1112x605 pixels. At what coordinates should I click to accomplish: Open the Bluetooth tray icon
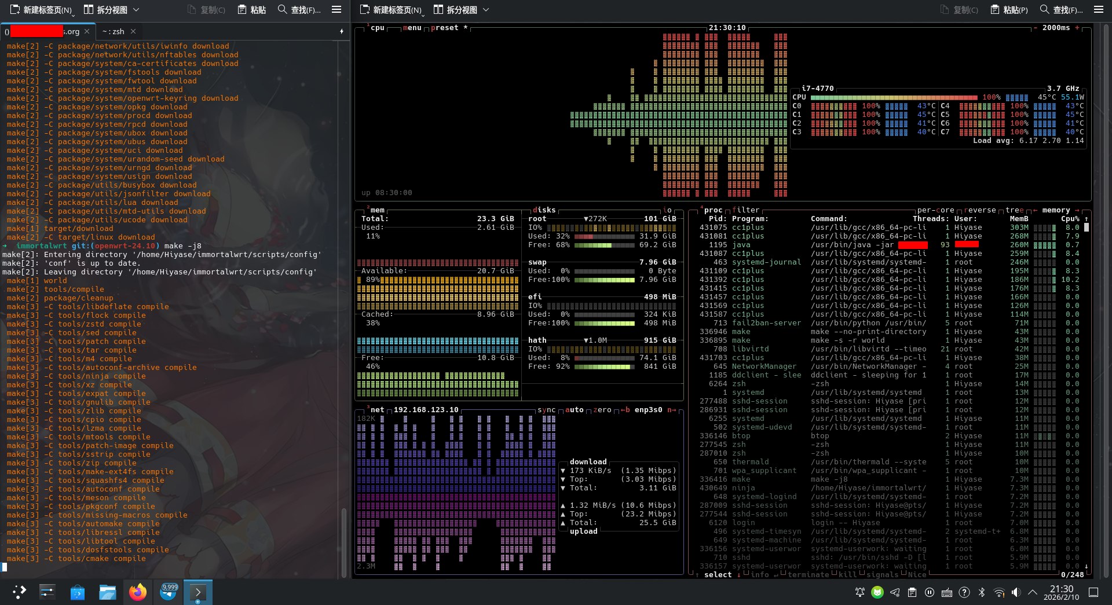click(982, 592)
